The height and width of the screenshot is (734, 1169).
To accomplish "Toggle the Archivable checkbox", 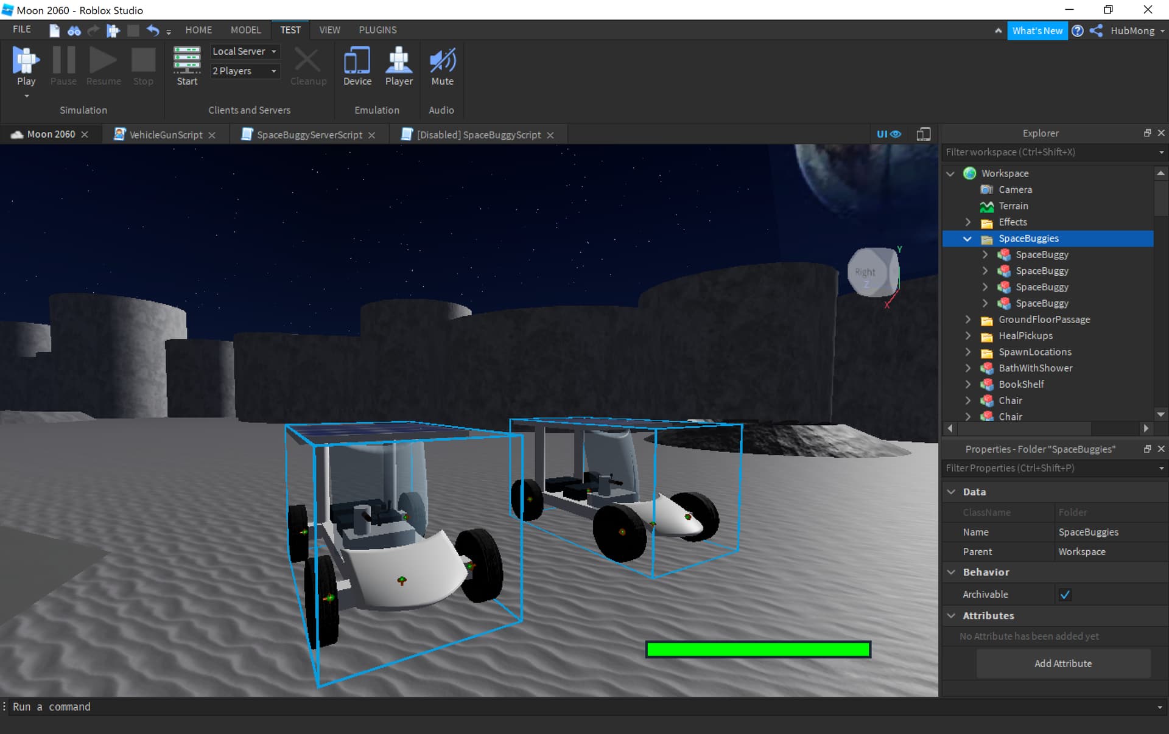I will pos(1065,595).
